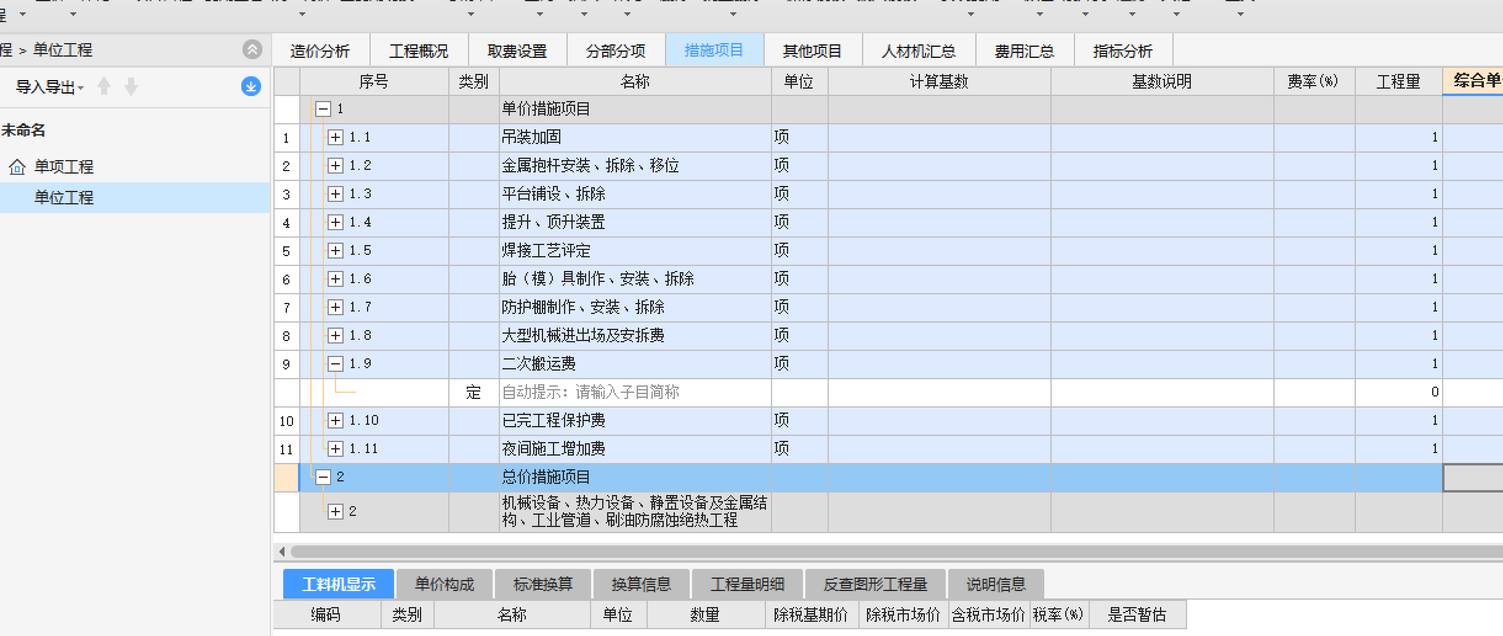Open the 指标分析 tab
Viewport: 1503px width, 636px height.
point(1123,50)
